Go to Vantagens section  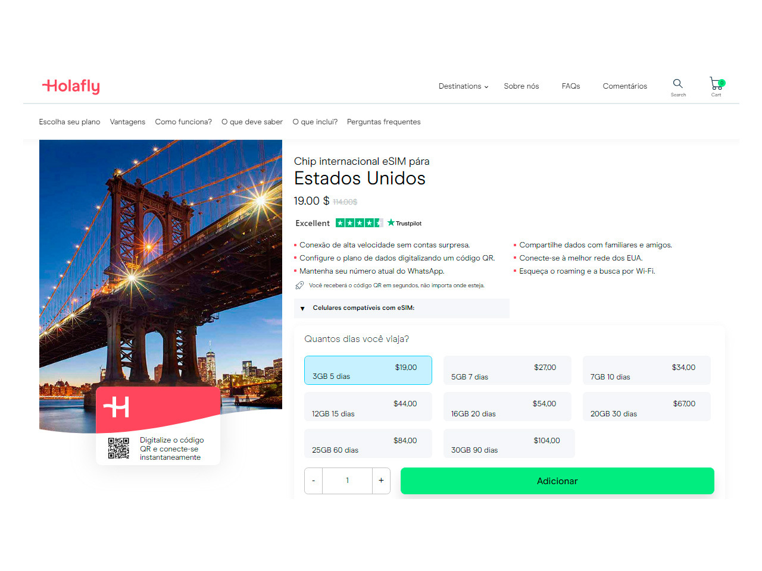[x=127, y=122]
